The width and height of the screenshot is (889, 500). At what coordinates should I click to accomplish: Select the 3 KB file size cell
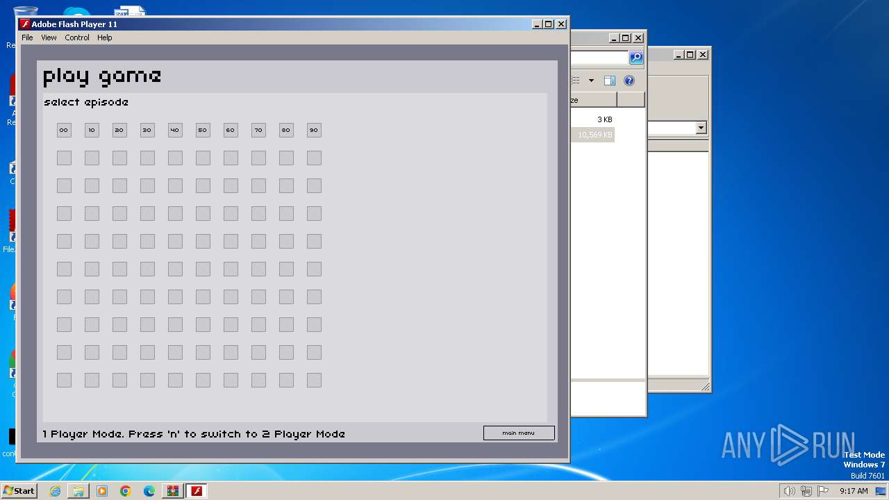(x=604, y=119)
